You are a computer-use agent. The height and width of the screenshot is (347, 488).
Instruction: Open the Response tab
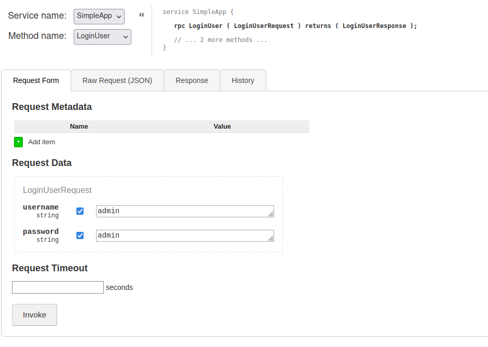tap(192, 80)
